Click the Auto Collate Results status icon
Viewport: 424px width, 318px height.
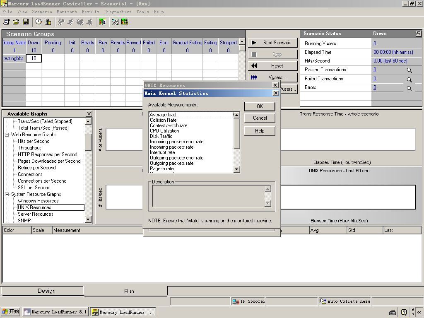(323, 301)
